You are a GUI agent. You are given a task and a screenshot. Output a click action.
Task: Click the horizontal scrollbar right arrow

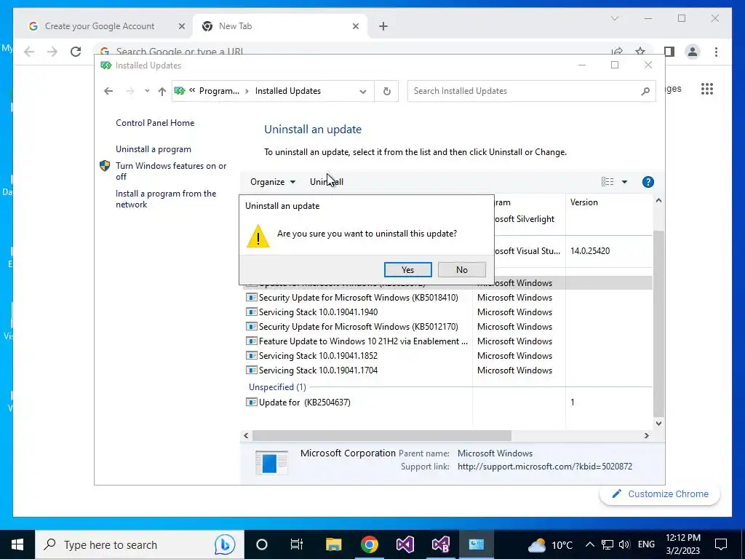pos(646,435)
